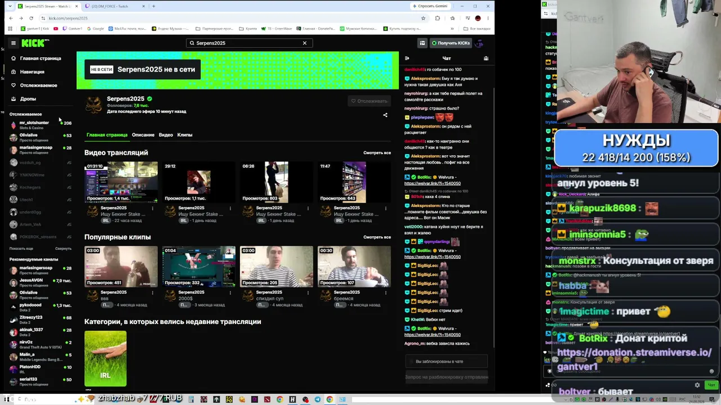Screen dimensions: 721x405
Task: Open options menu for the спиздил суп clip
Action: click(x=308, y=293)
